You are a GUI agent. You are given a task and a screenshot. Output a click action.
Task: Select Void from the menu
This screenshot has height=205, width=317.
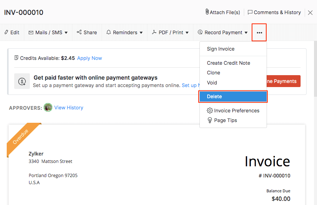tap(212, 83)
